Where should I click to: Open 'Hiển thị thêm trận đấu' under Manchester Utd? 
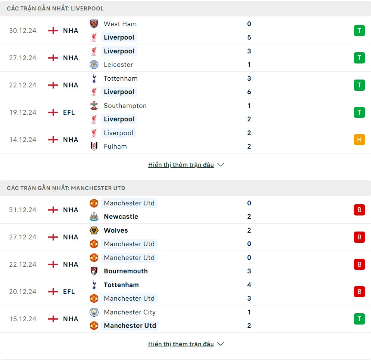tap(181, 344)
